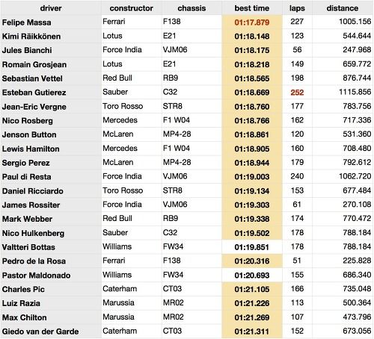Click the best time column header
This screenshot has height=339, width=374.
pyautogui.click(x=252, y=8)
